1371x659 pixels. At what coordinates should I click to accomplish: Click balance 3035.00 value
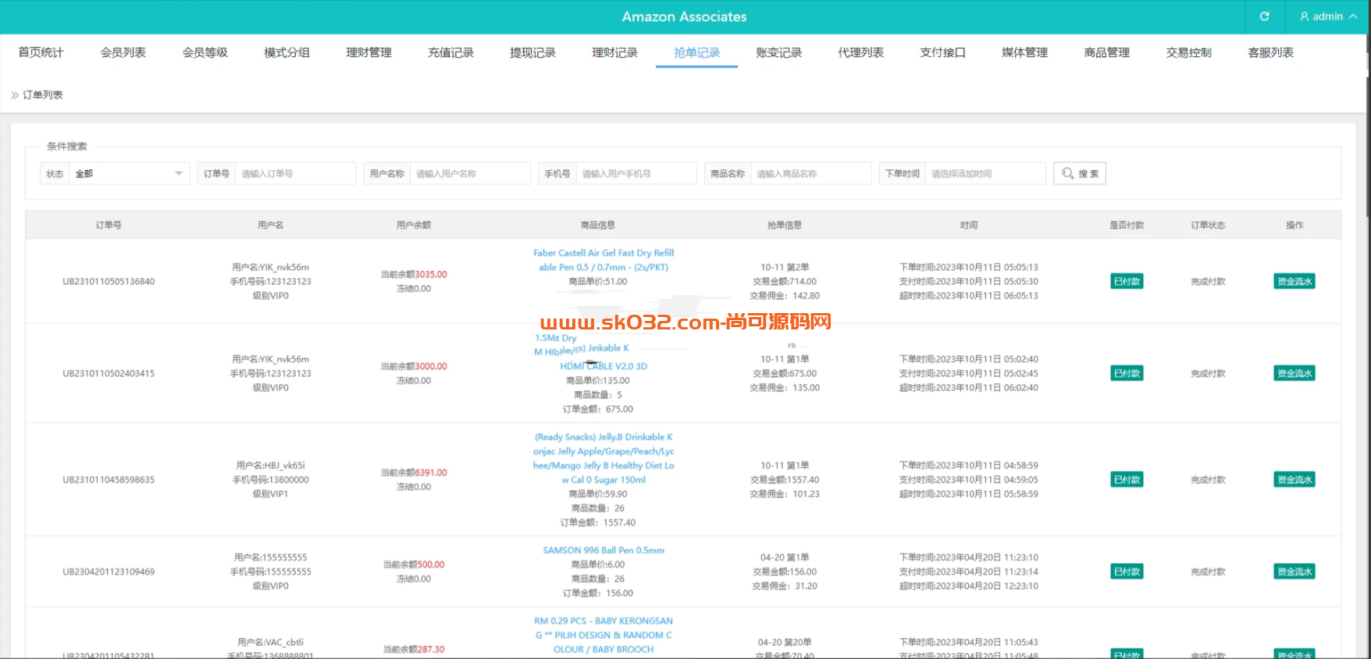point(431,274)
